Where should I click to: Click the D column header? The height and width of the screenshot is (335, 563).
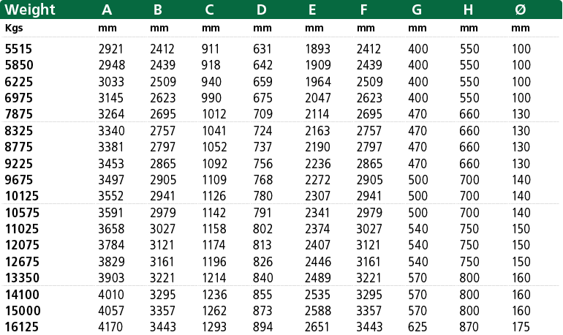coord(262,10)
